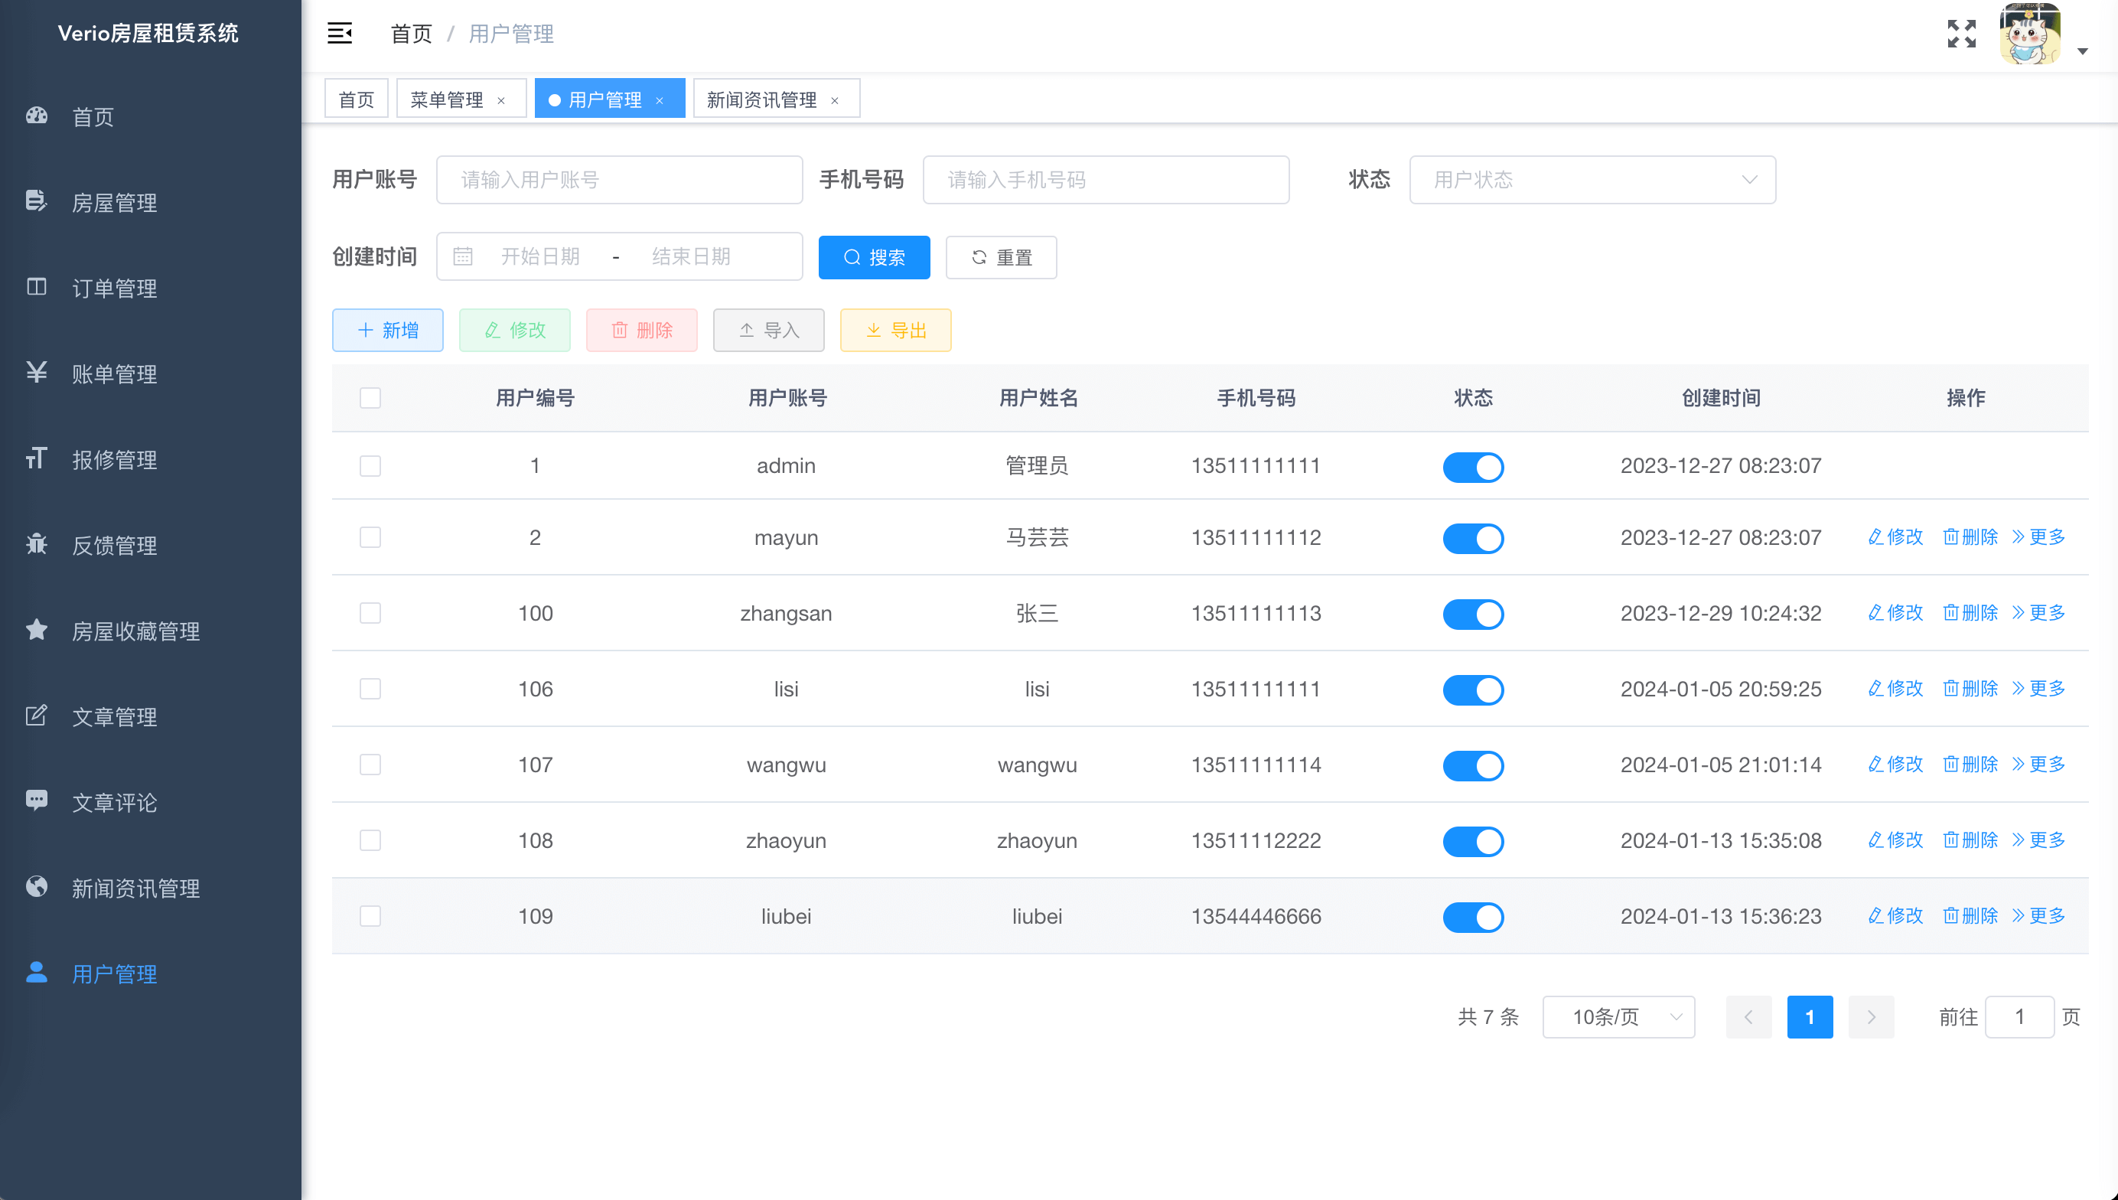The width and height of the screenshot is (2118, 1200).
Task: Click the blue 搜索 button
Action: 873,257
